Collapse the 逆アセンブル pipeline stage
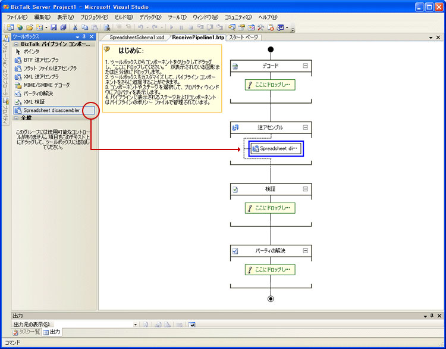 point(305,127)
